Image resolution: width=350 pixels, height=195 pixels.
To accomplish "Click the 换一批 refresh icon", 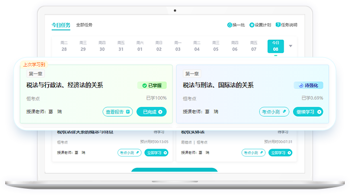I will click(229, 25).
